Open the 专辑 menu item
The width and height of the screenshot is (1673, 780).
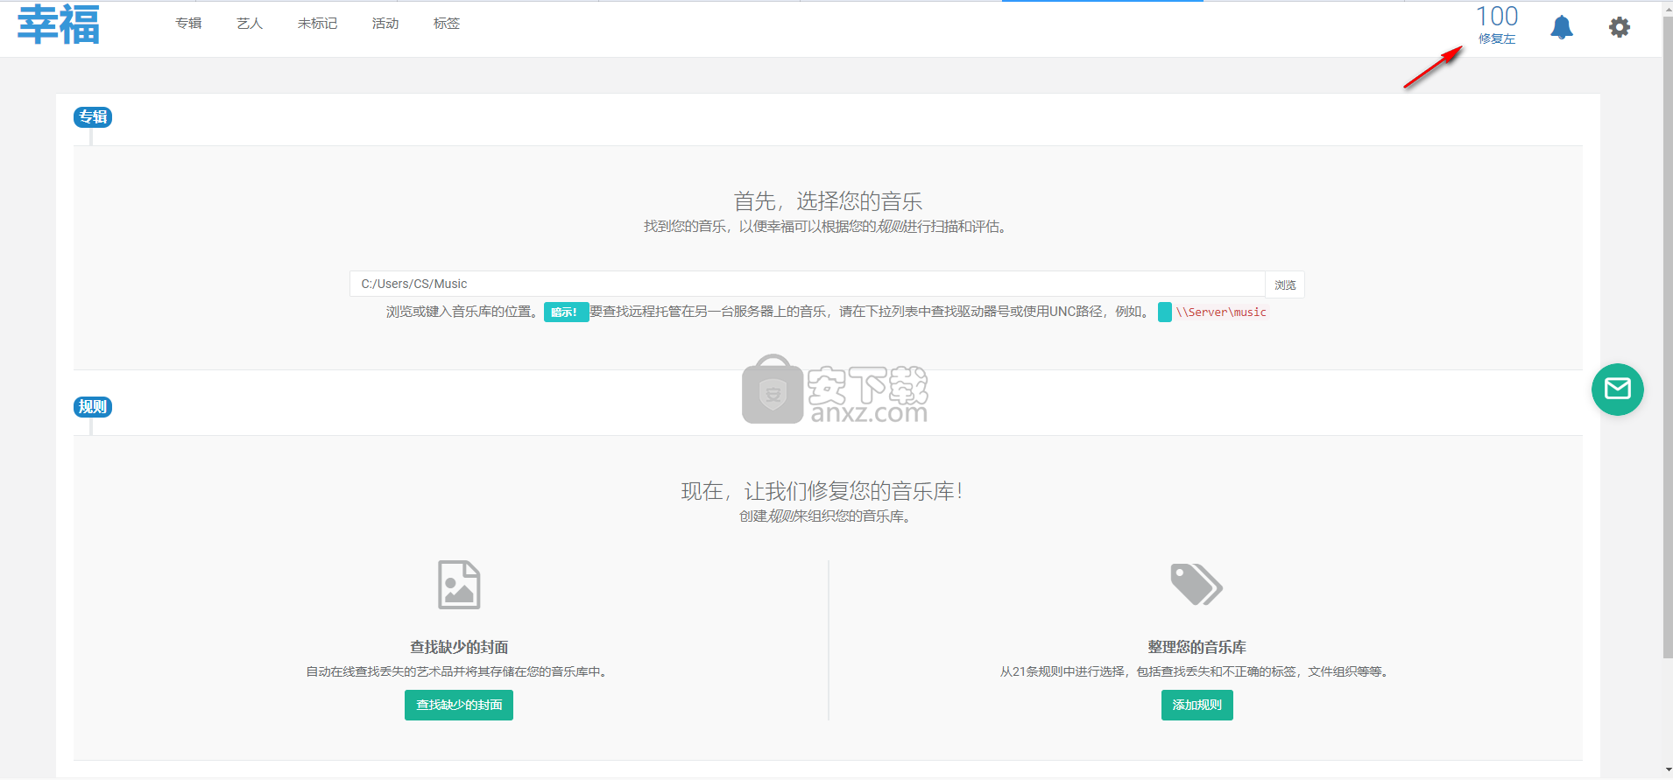(x=188, y=24)
